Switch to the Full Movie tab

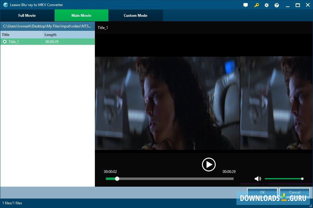[27, 15]
